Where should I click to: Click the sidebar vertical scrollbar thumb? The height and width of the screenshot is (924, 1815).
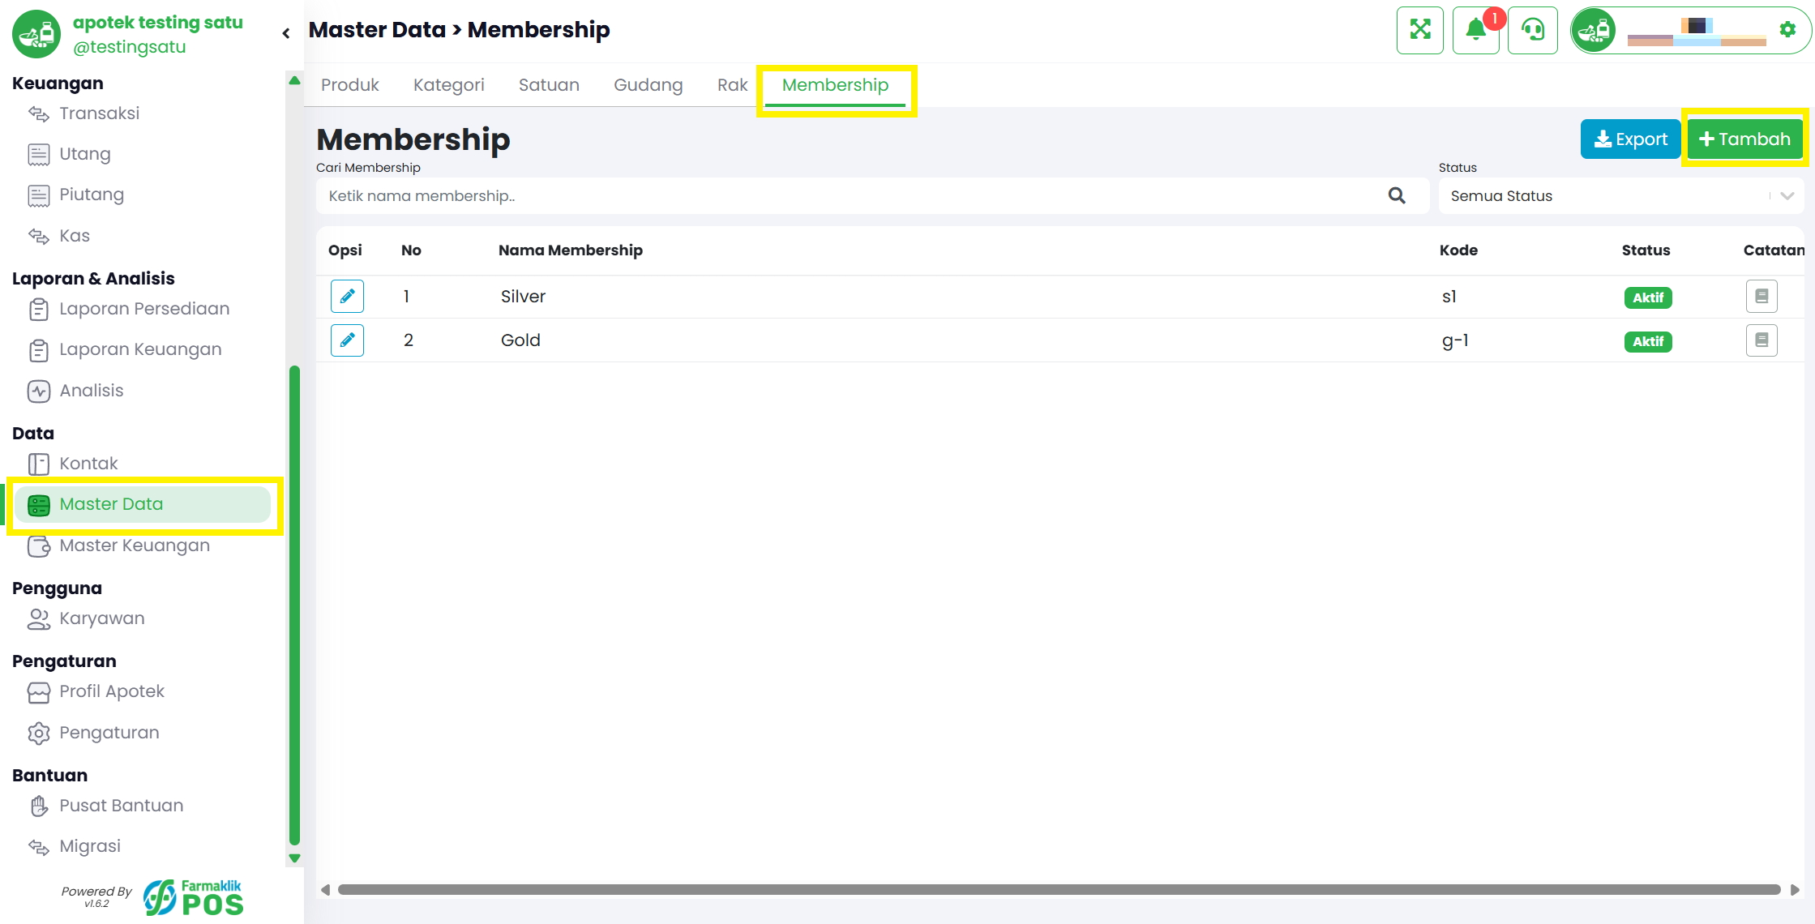click(294, 606)
